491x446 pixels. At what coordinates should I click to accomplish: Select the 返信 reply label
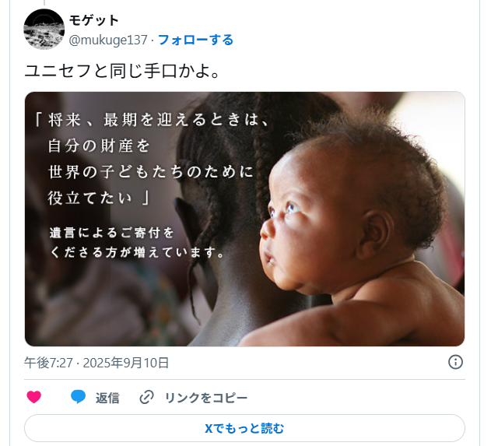(107, 398)
